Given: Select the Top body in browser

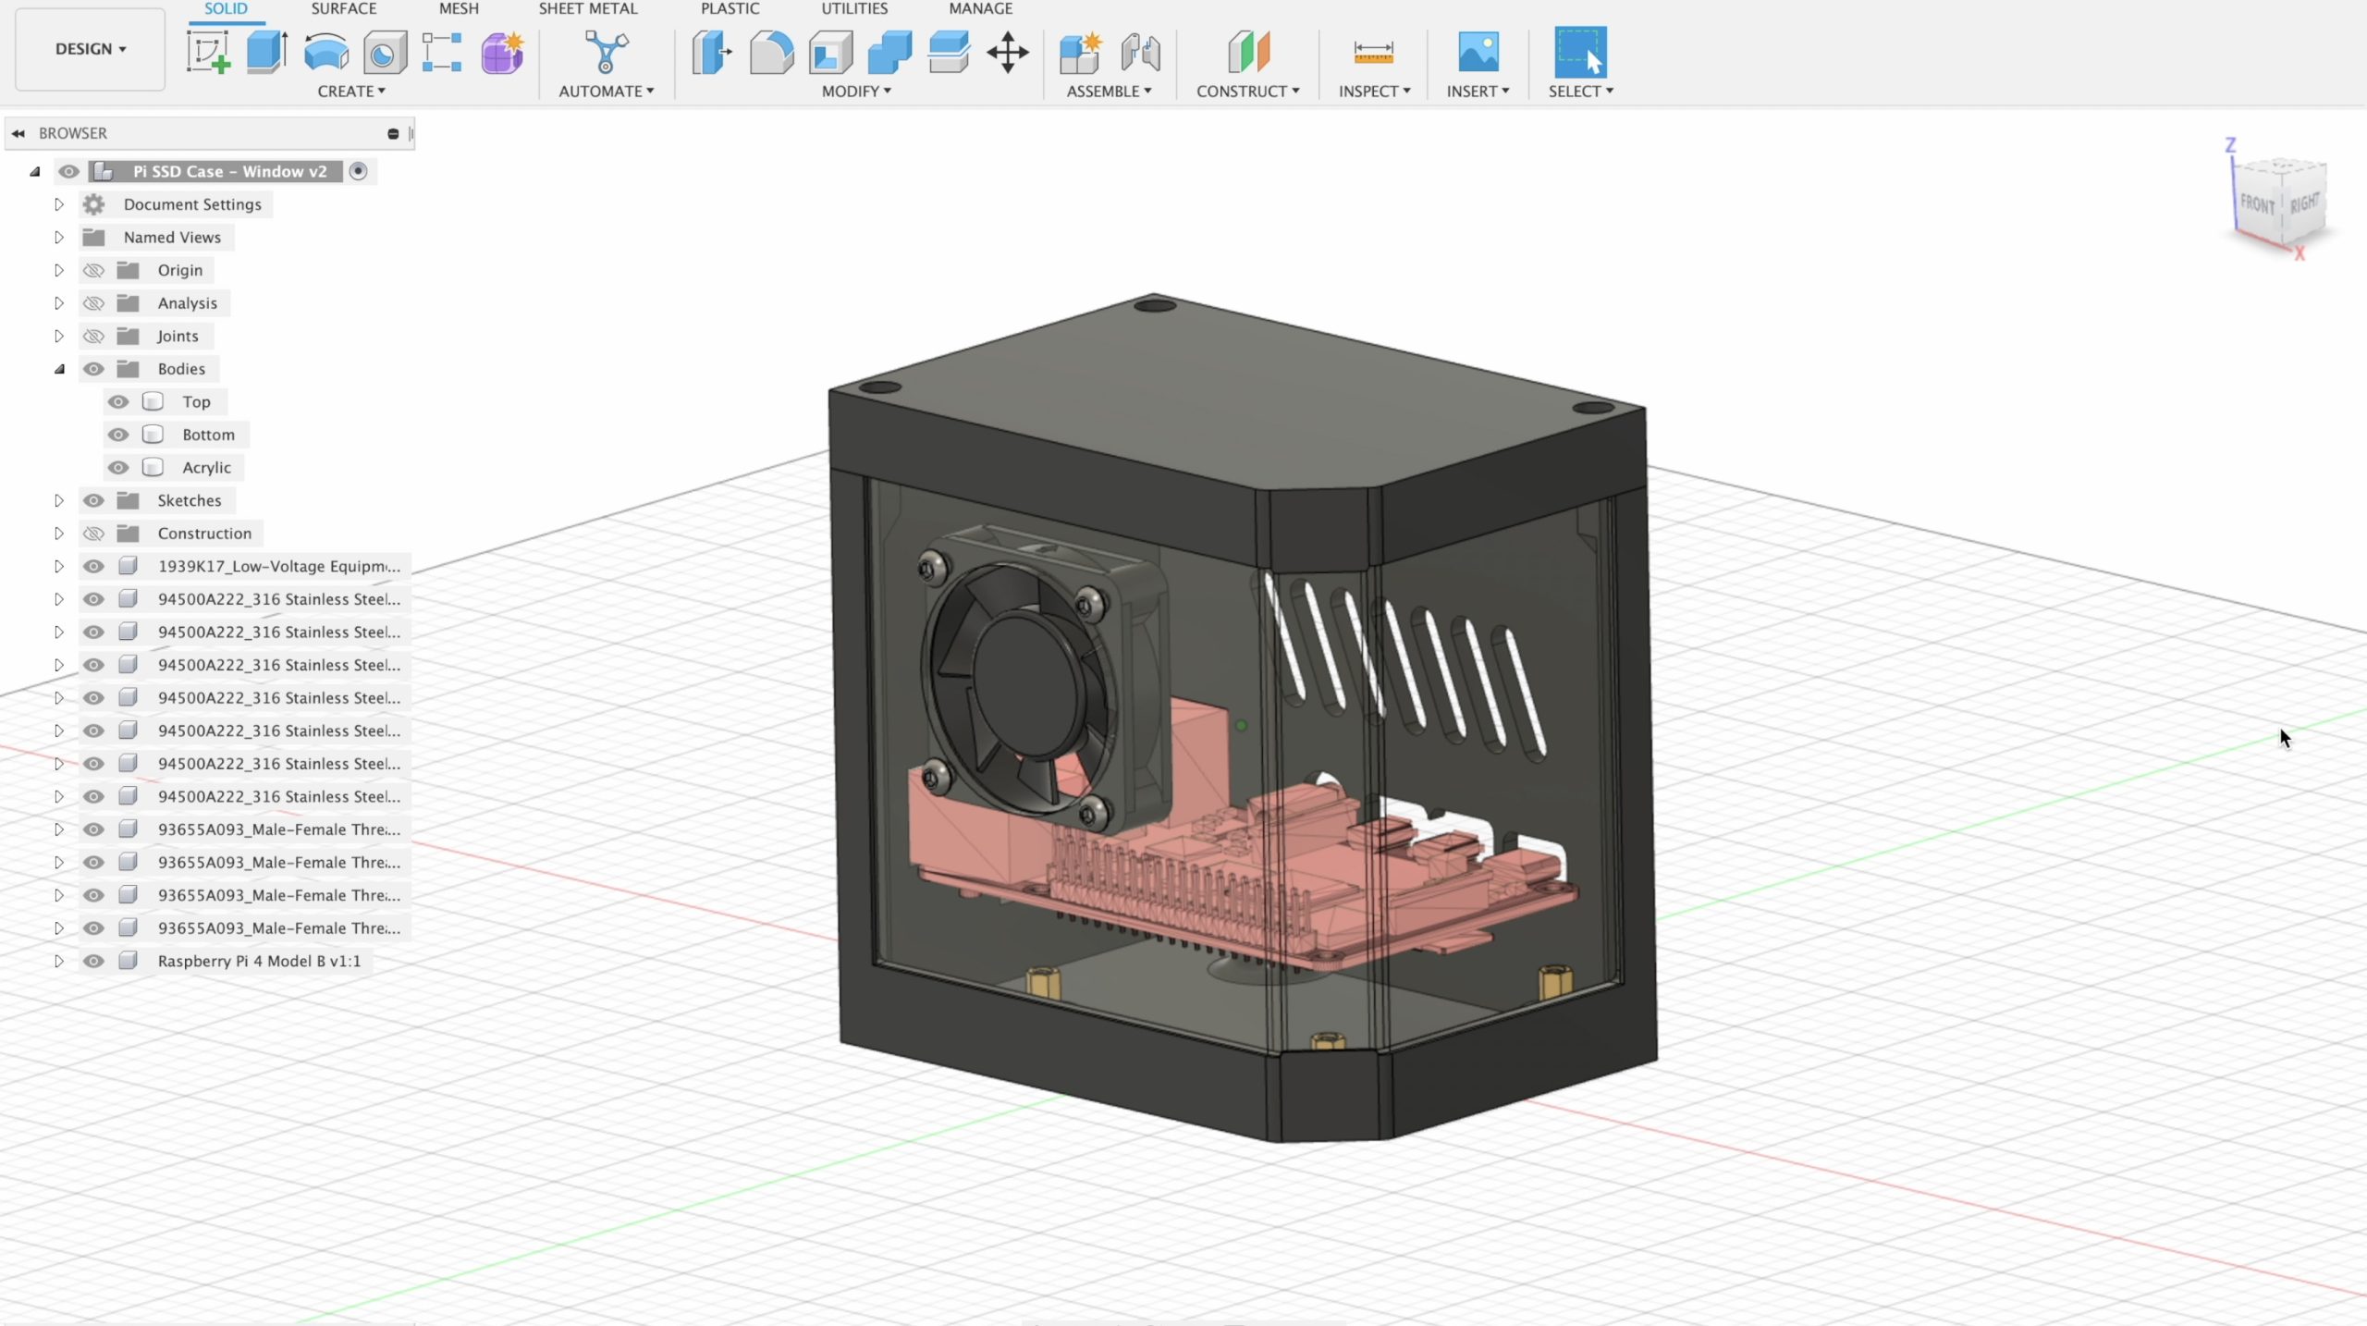Looking at the screenshot, I should tap(193, 401).
